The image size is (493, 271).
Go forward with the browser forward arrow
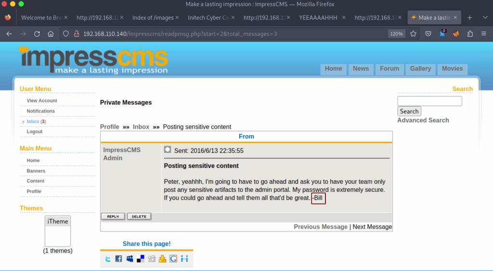pos(23,34)
